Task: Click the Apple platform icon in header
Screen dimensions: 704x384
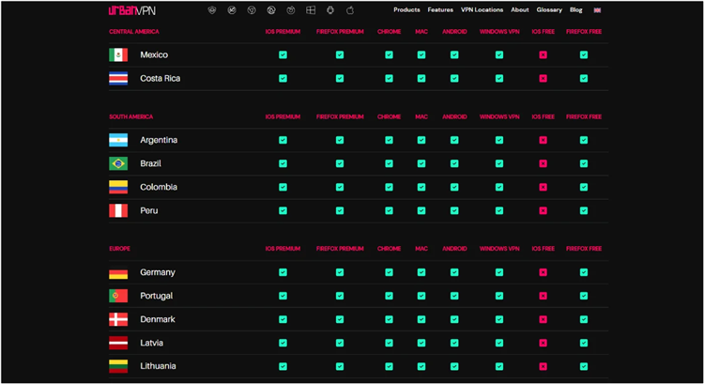Action: (x=350, y=10)
